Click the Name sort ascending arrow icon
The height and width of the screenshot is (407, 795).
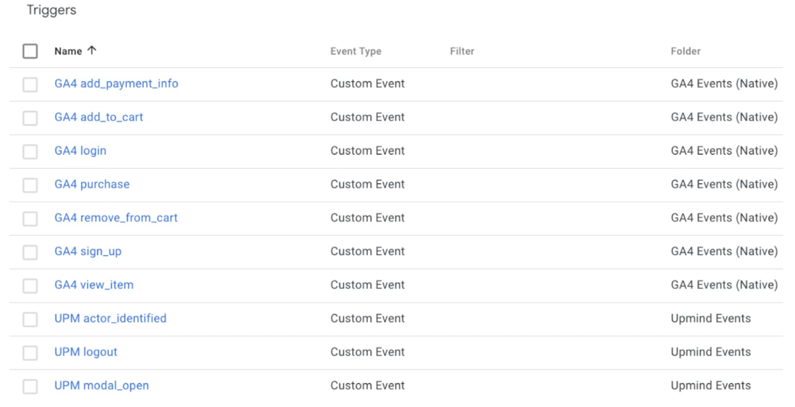click(91, 51)
